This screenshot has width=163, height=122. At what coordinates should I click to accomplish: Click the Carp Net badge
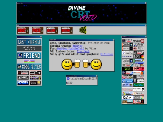(x=127, y=77)
